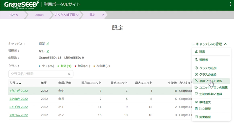Viewport: 234px width, 123px height.
Task: Expand the 既定 breadcrumb dropdown arrow
Action: coord(103,15)
